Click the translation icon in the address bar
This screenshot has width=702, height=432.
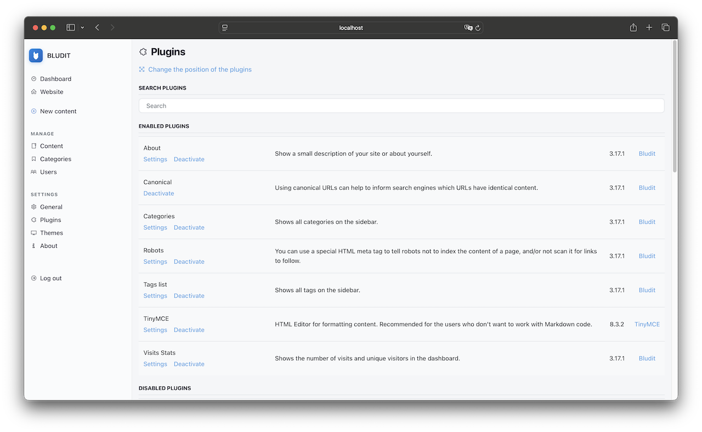pyautogui.click(x=468, y=27)
